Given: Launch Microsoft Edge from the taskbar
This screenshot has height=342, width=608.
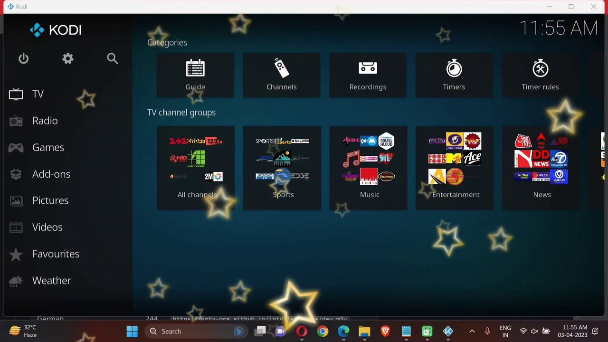Looking at the screenshot, I should pos(343,331).
